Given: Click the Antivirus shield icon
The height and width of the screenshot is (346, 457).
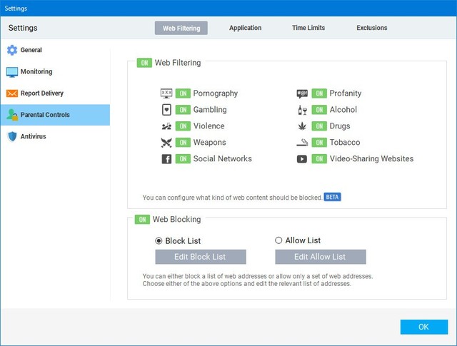Looking at the screenshot, I should tap(11, 136).
